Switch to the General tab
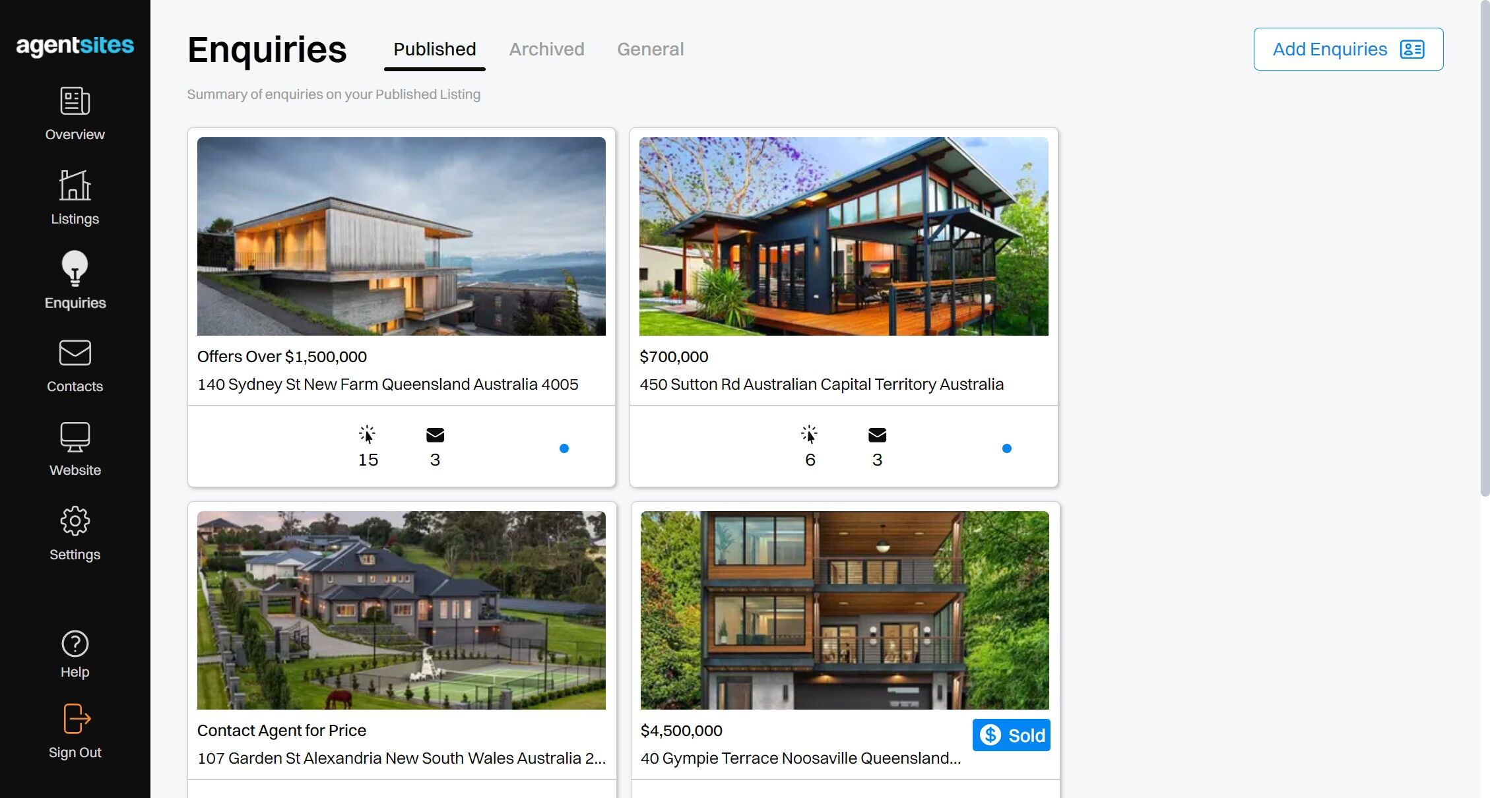 tap(650, 49)
